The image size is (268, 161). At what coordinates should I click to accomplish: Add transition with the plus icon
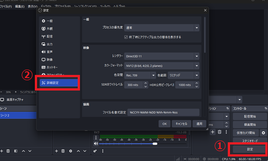point(213,132)
